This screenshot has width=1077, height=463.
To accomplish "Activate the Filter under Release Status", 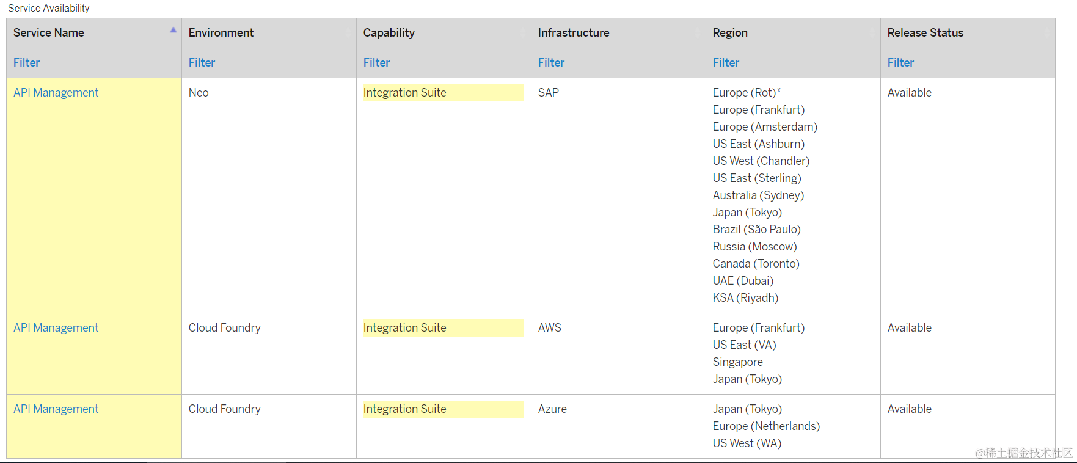I will coord(900,63).
